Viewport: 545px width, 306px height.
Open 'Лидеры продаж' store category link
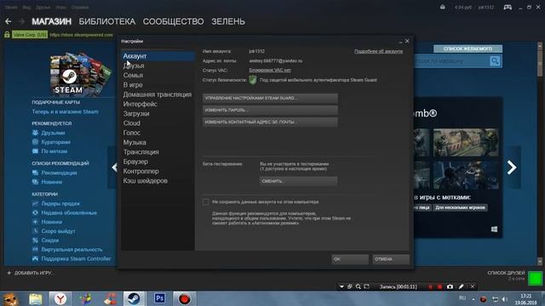tap(60, 204)
